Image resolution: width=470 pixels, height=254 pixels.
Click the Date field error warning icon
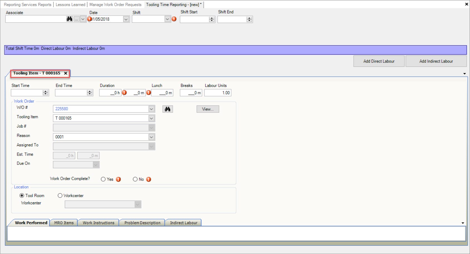(90, 19)
